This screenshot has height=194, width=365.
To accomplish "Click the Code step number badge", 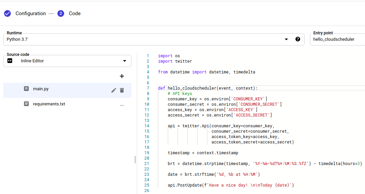I will [60, 13].
